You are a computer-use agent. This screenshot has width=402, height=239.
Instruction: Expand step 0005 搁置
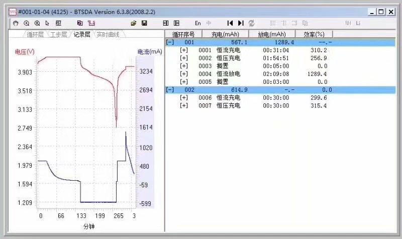184,82
